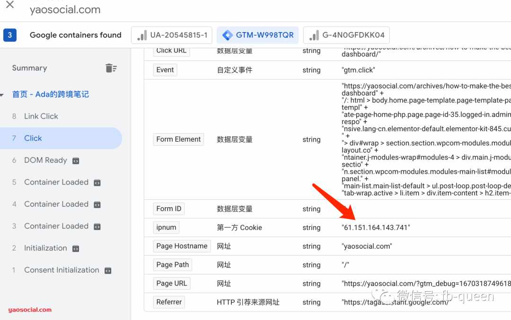The width and height of the screenshot is (511, 320).
Task: Open the G-4N0GFDKK04 container tab
Action: click(346, 35)
